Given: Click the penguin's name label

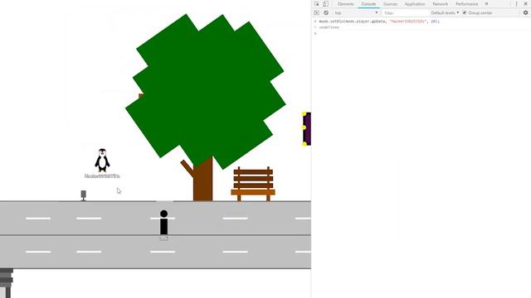Looking at the screenshot, I should click(x=102, y=176).
